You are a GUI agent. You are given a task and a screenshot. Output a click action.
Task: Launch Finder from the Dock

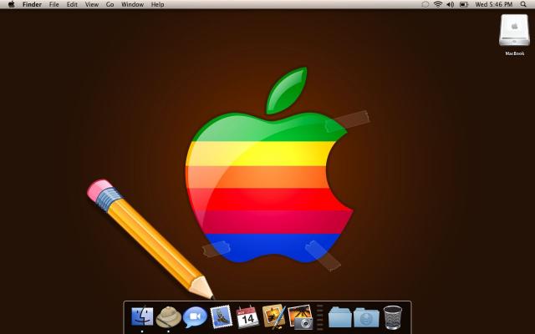[142, 316]
